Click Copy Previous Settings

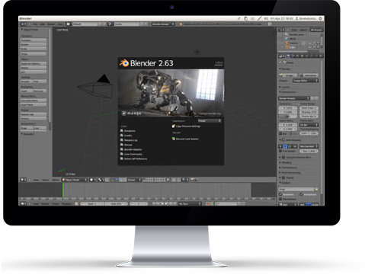click(x=188, y=126)
